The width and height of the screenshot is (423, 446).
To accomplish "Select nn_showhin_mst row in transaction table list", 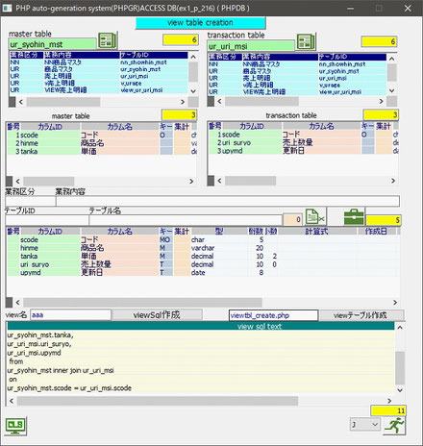I will [297, 64].
